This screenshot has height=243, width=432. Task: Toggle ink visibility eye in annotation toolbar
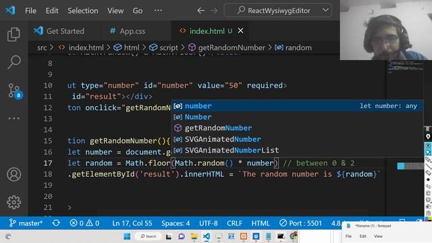click(x=428, y=146)
